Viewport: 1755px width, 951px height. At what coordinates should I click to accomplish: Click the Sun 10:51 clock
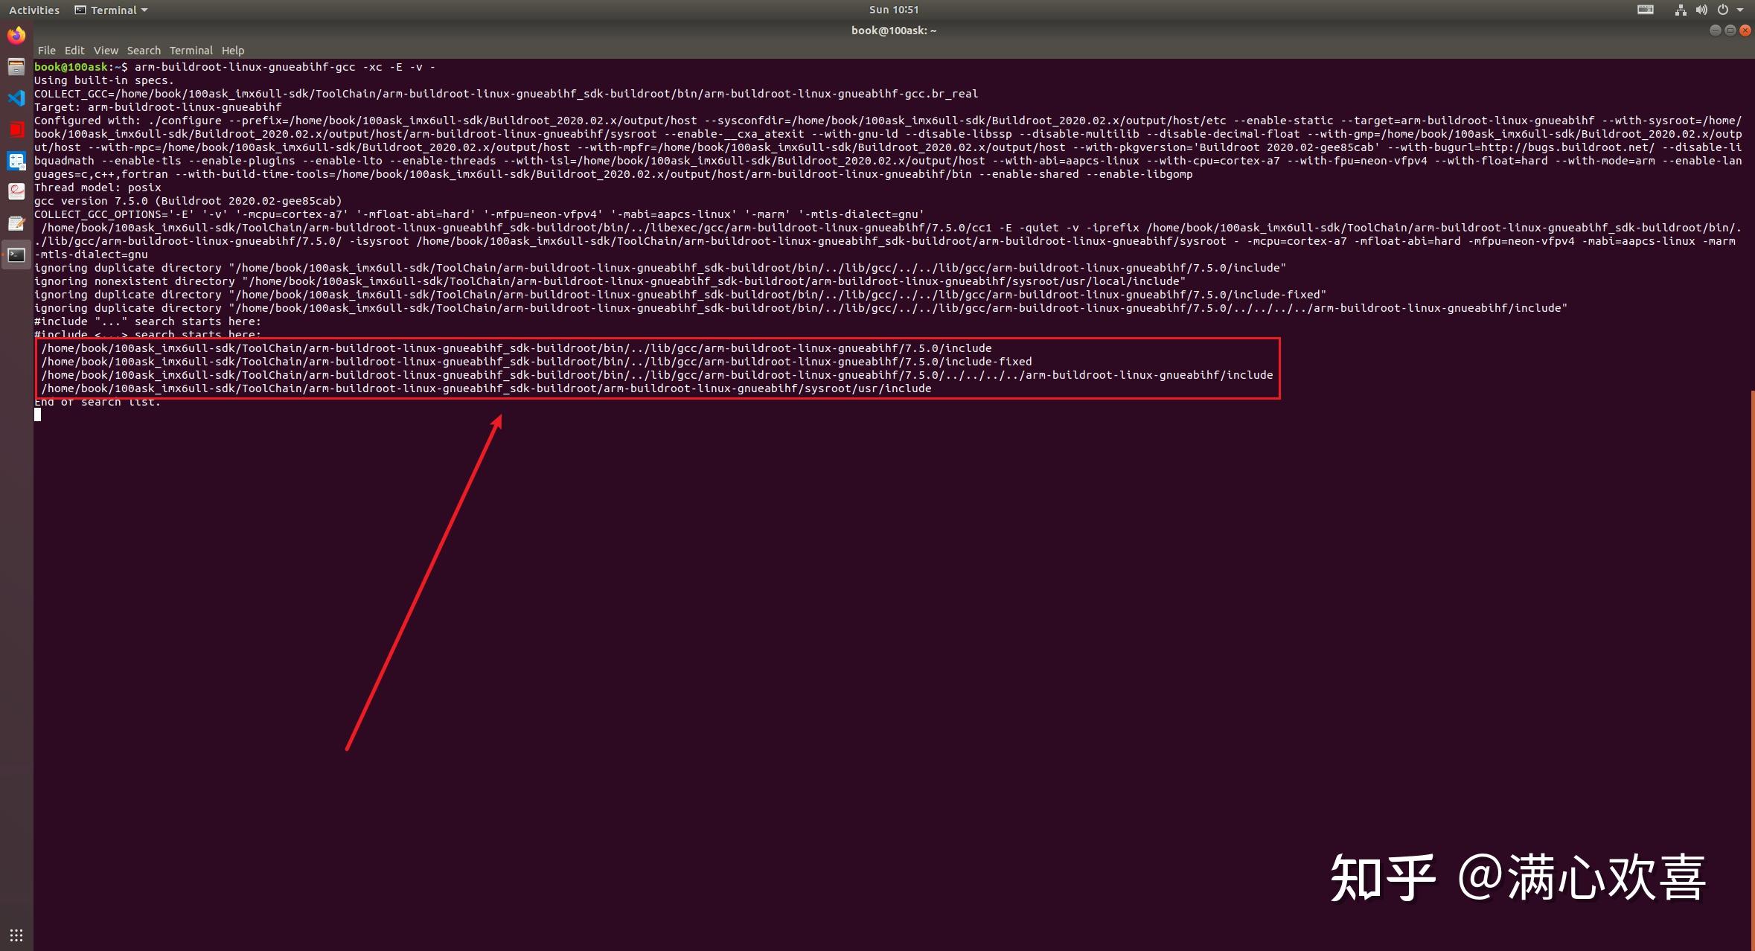pos(893,10)
